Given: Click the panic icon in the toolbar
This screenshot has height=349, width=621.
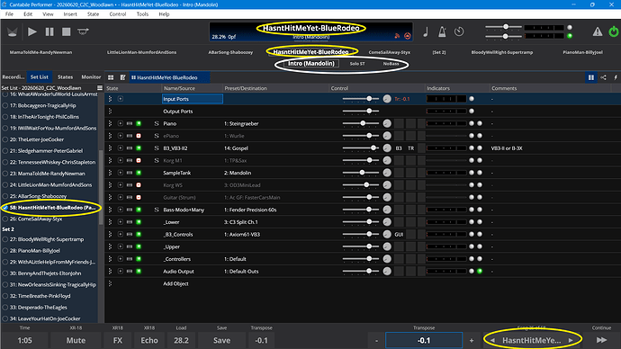Looking at the screenshot, I should 13,31.
